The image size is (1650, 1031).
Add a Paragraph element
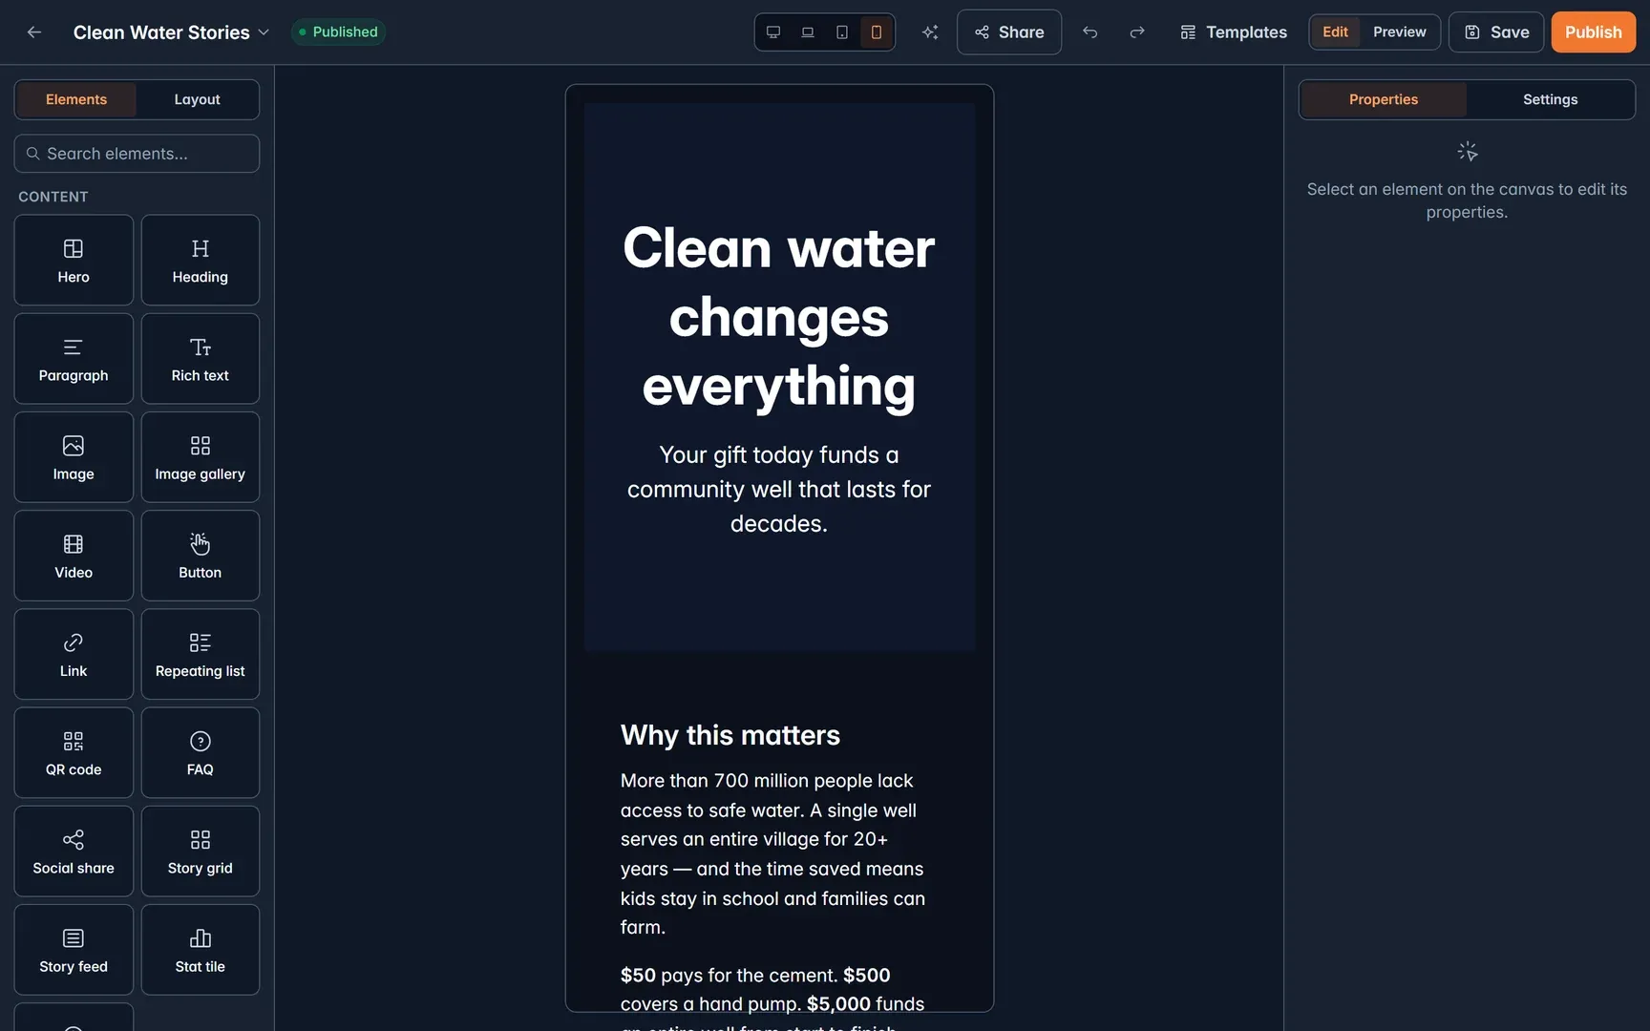point(74,359)
